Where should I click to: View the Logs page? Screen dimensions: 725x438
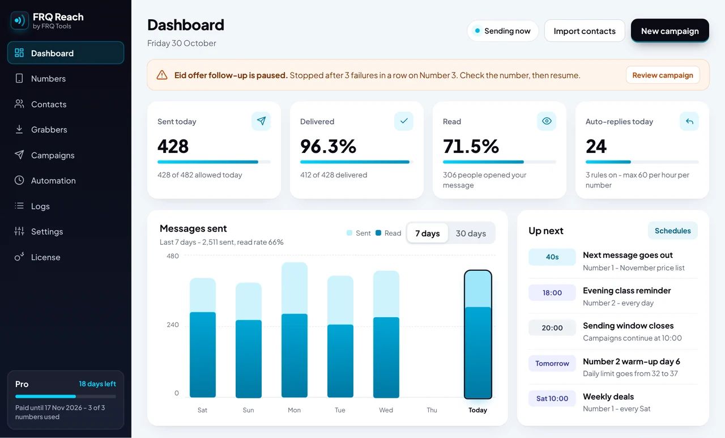[66, 206]
